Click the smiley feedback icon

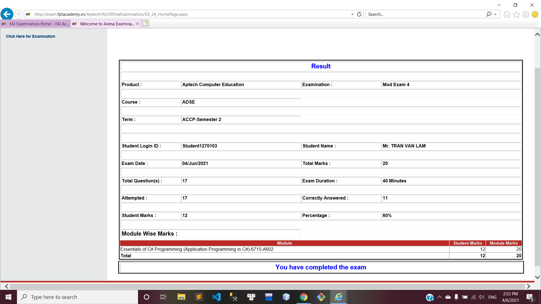(x=535, y=14)
